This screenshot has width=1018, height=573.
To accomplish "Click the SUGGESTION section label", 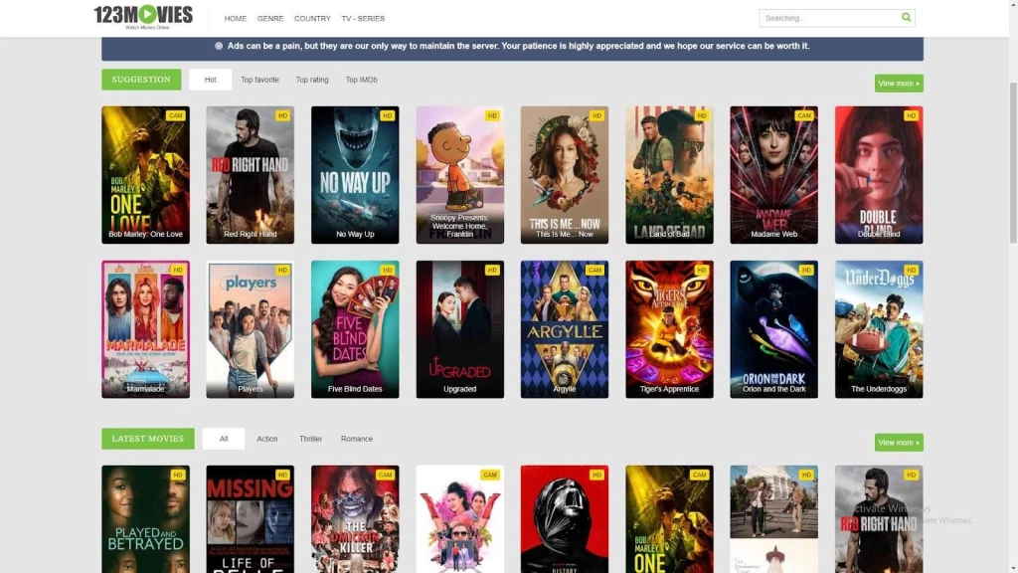I will (141, 80).
